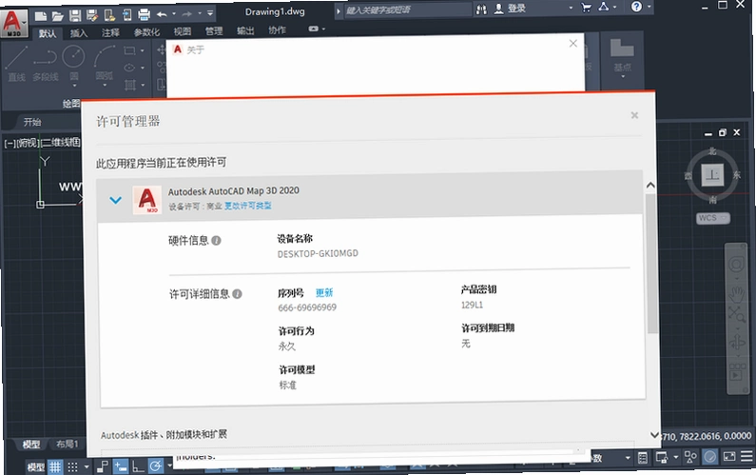Click the hatch tool icon
Viewport: 756px width, 475px height.
[x=129, y=85]
